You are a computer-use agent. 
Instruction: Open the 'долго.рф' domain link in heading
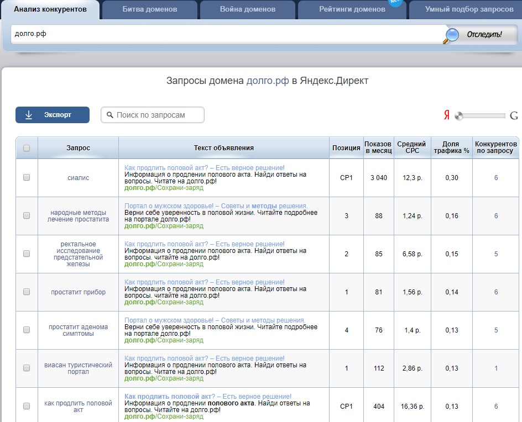(268, 81)
